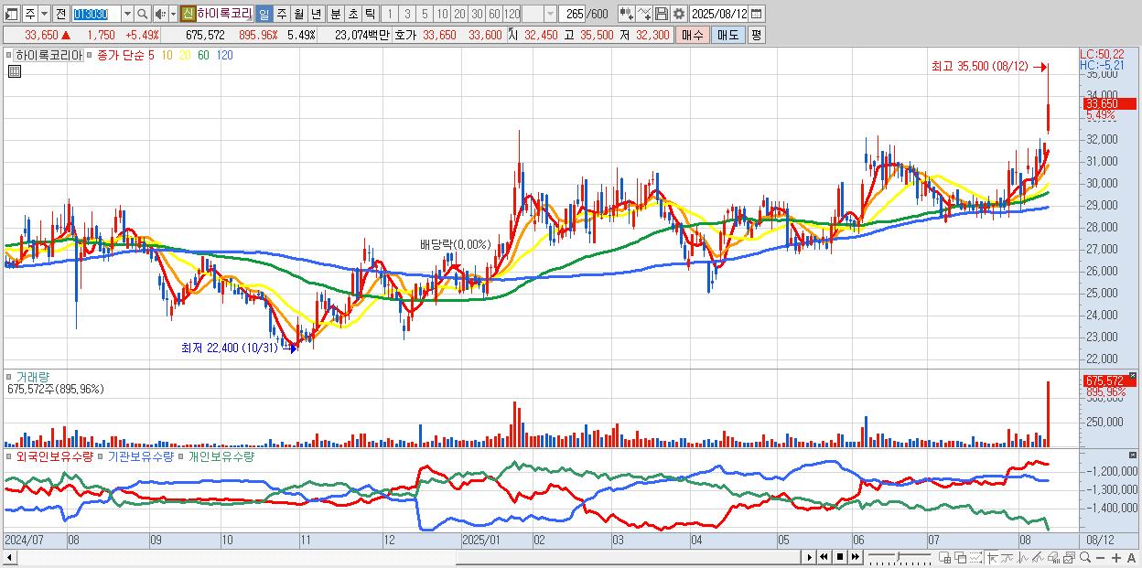Expand the dropdown after interval 120 button

(x=550, y=14)
